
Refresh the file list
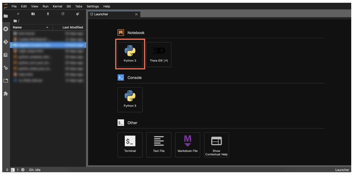(x=63, y=14)
